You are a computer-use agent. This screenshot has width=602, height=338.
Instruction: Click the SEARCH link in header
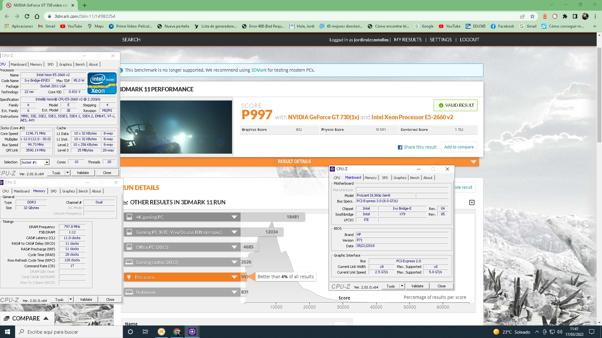131,40
